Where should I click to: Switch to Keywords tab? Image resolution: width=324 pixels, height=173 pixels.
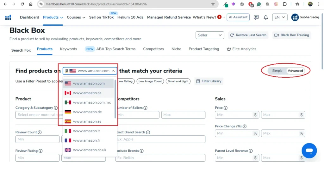[x=68, y=49]
